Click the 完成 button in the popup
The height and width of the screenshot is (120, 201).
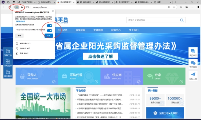coord(49,35)
